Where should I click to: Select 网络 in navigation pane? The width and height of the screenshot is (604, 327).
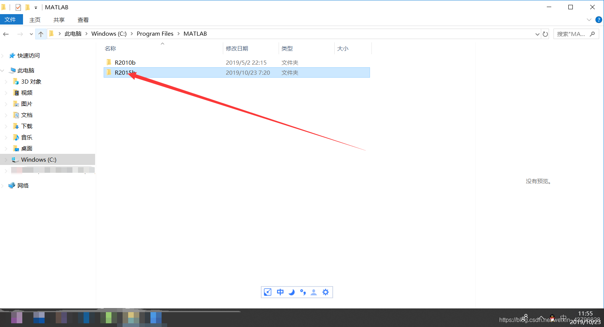[23, 186]
